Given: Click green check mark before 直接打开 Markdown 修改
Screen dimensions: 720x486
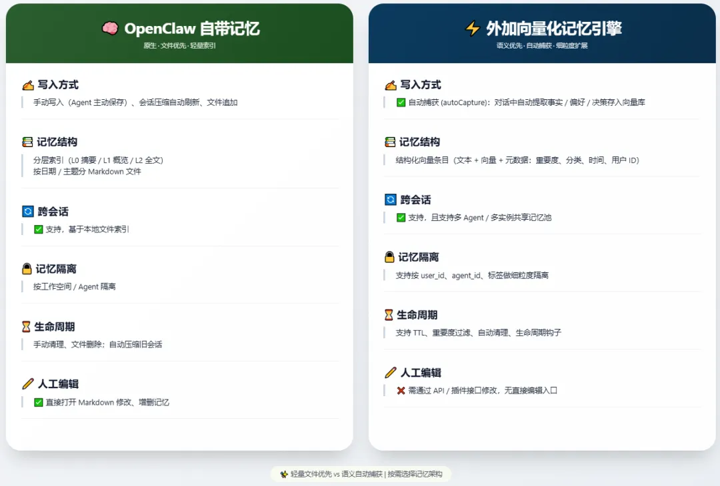Looking at the screenshot, I should [39, 403].
